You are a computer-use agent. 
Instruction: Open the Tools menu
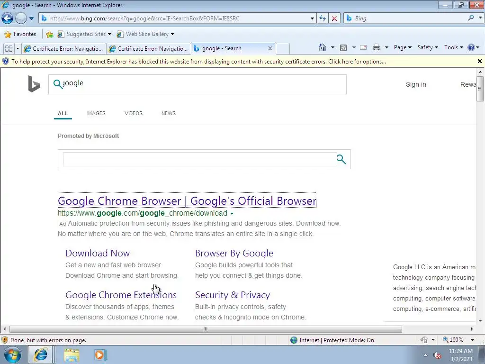tap(453, 47)
